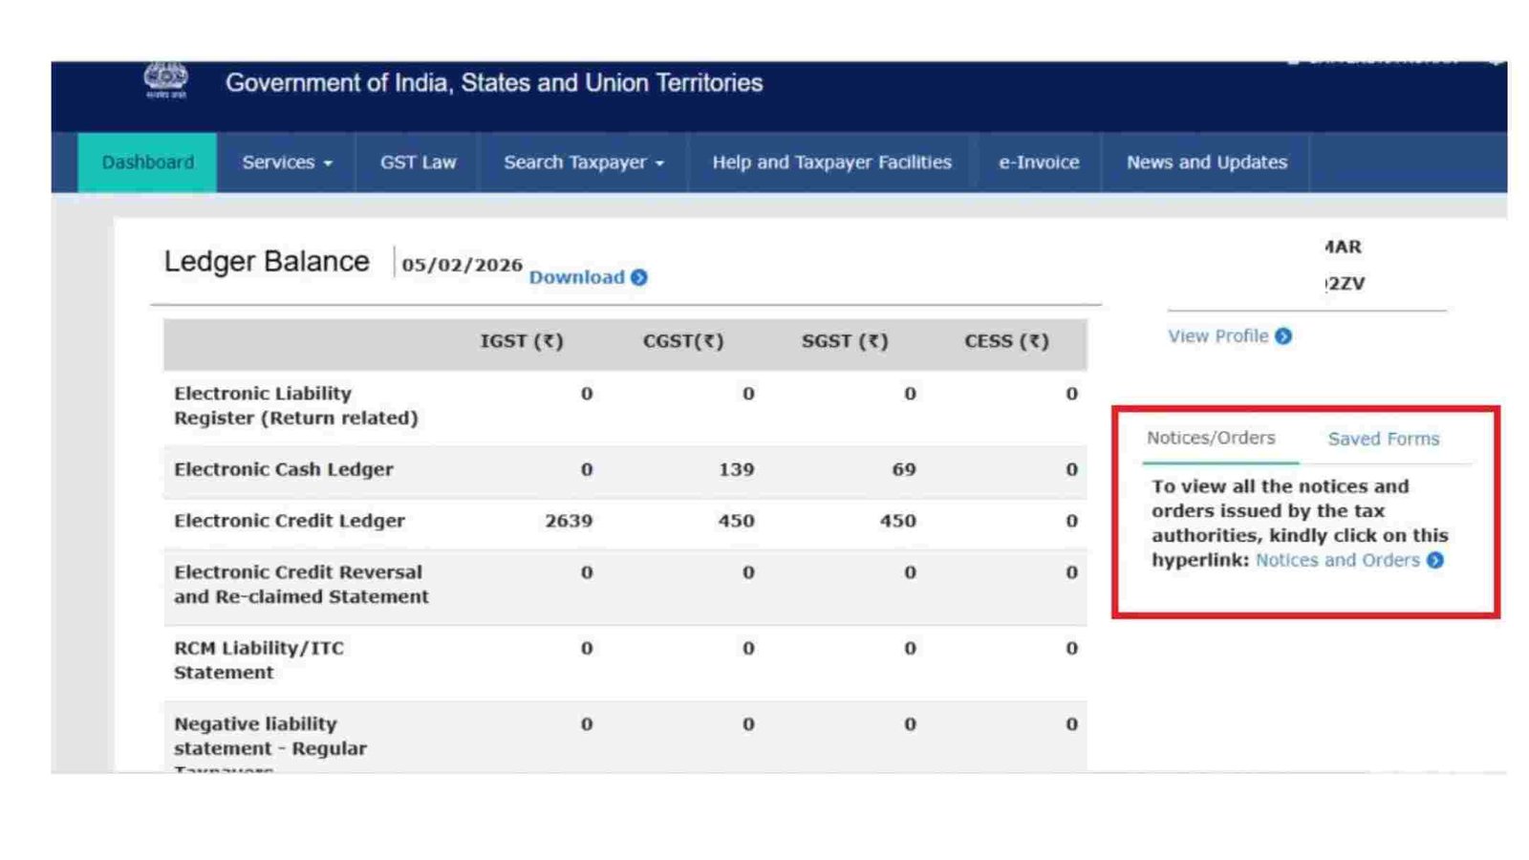This screenshot has width=1529, height=860.
Task: Follow the Notices and Orders hyperlink
Action: (x=1337, y=560)
